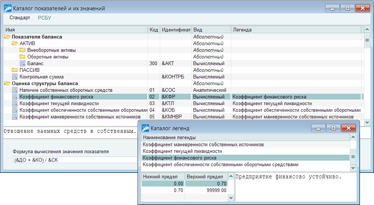Select the Баланс document icon
The image size is (374, 205).
click(23, 63)
